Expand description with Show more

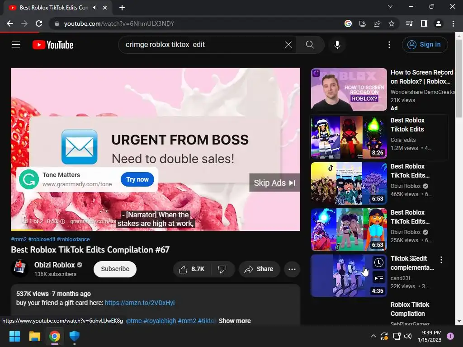(x=235, y=321)
